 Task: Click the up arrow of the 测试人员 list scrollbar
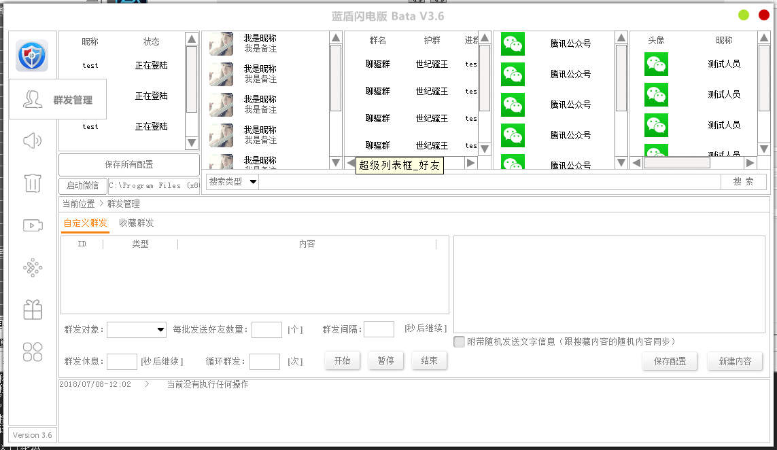pyautogui.click(x=764, y=37)
